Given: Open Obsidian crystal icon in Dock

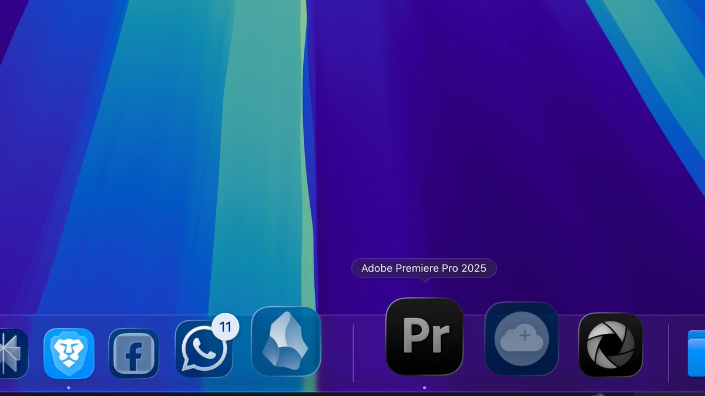Looking at the screenshot, I should [286, 341].
